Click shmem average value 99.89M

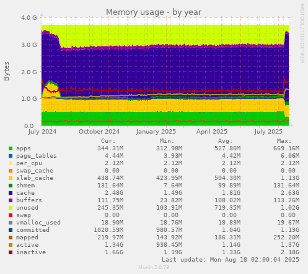229,186
